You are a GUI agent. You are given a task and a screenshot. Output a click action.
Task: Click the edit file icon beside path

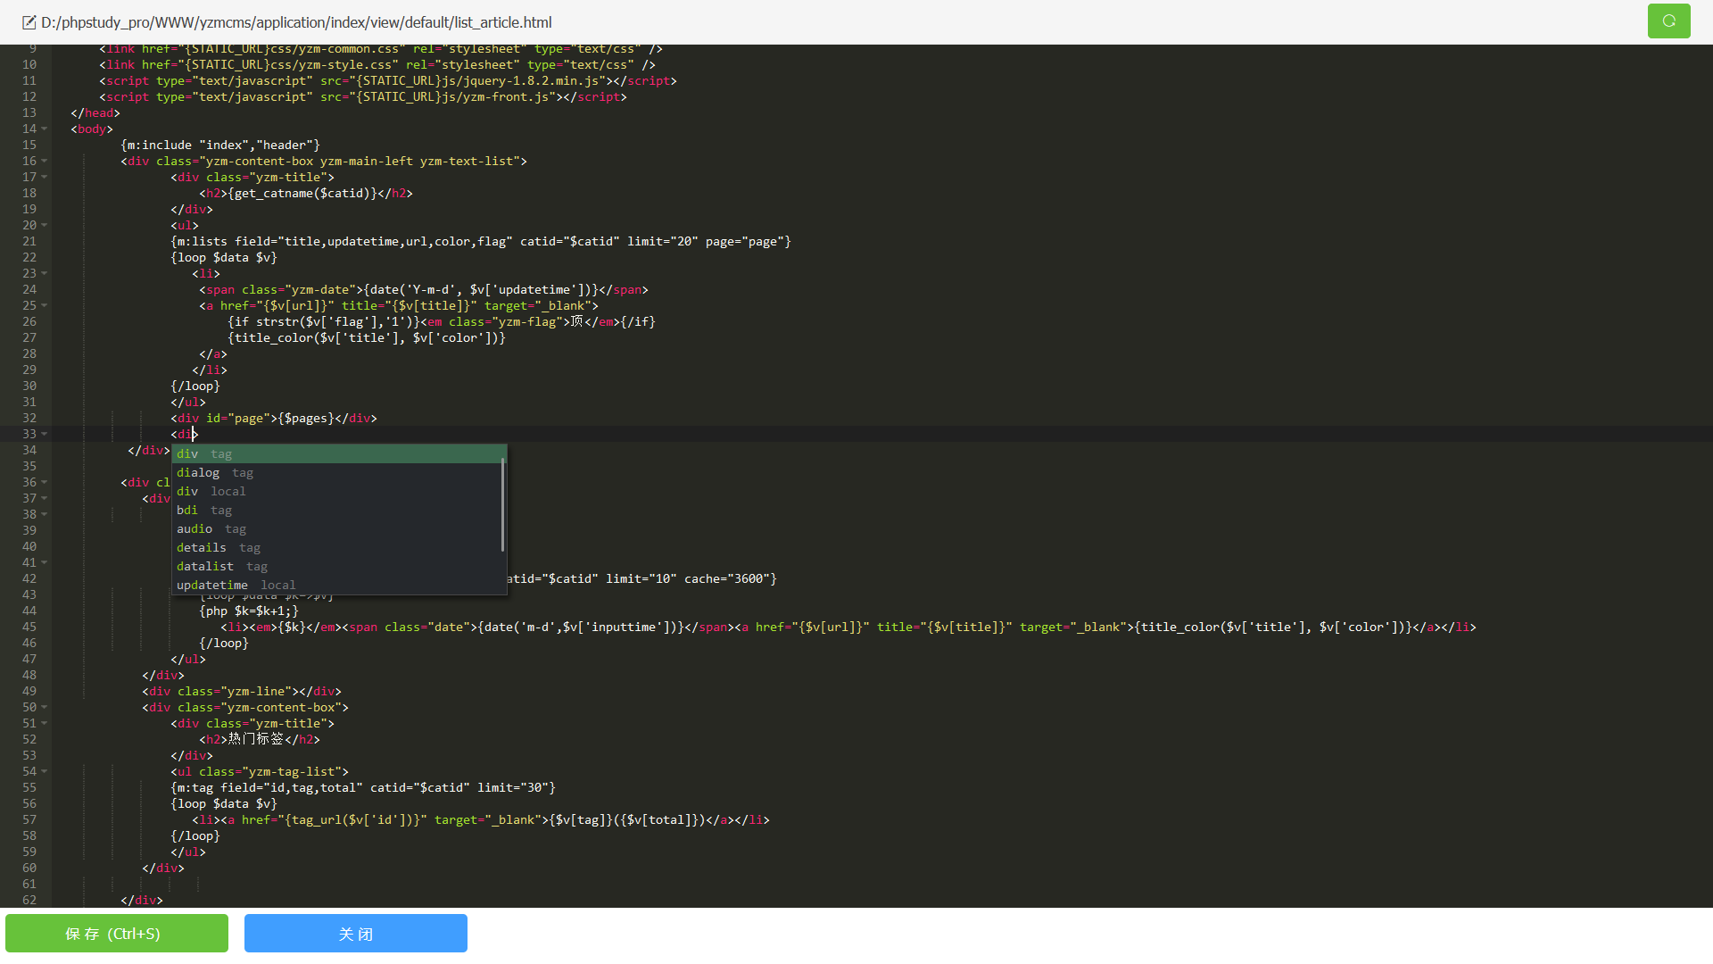coord(29,22)
